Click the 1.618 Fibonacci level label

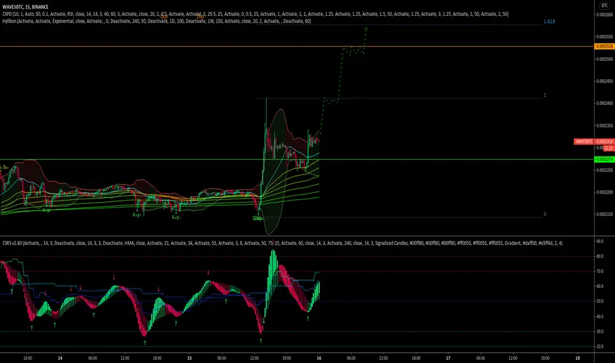click(549, 22)
